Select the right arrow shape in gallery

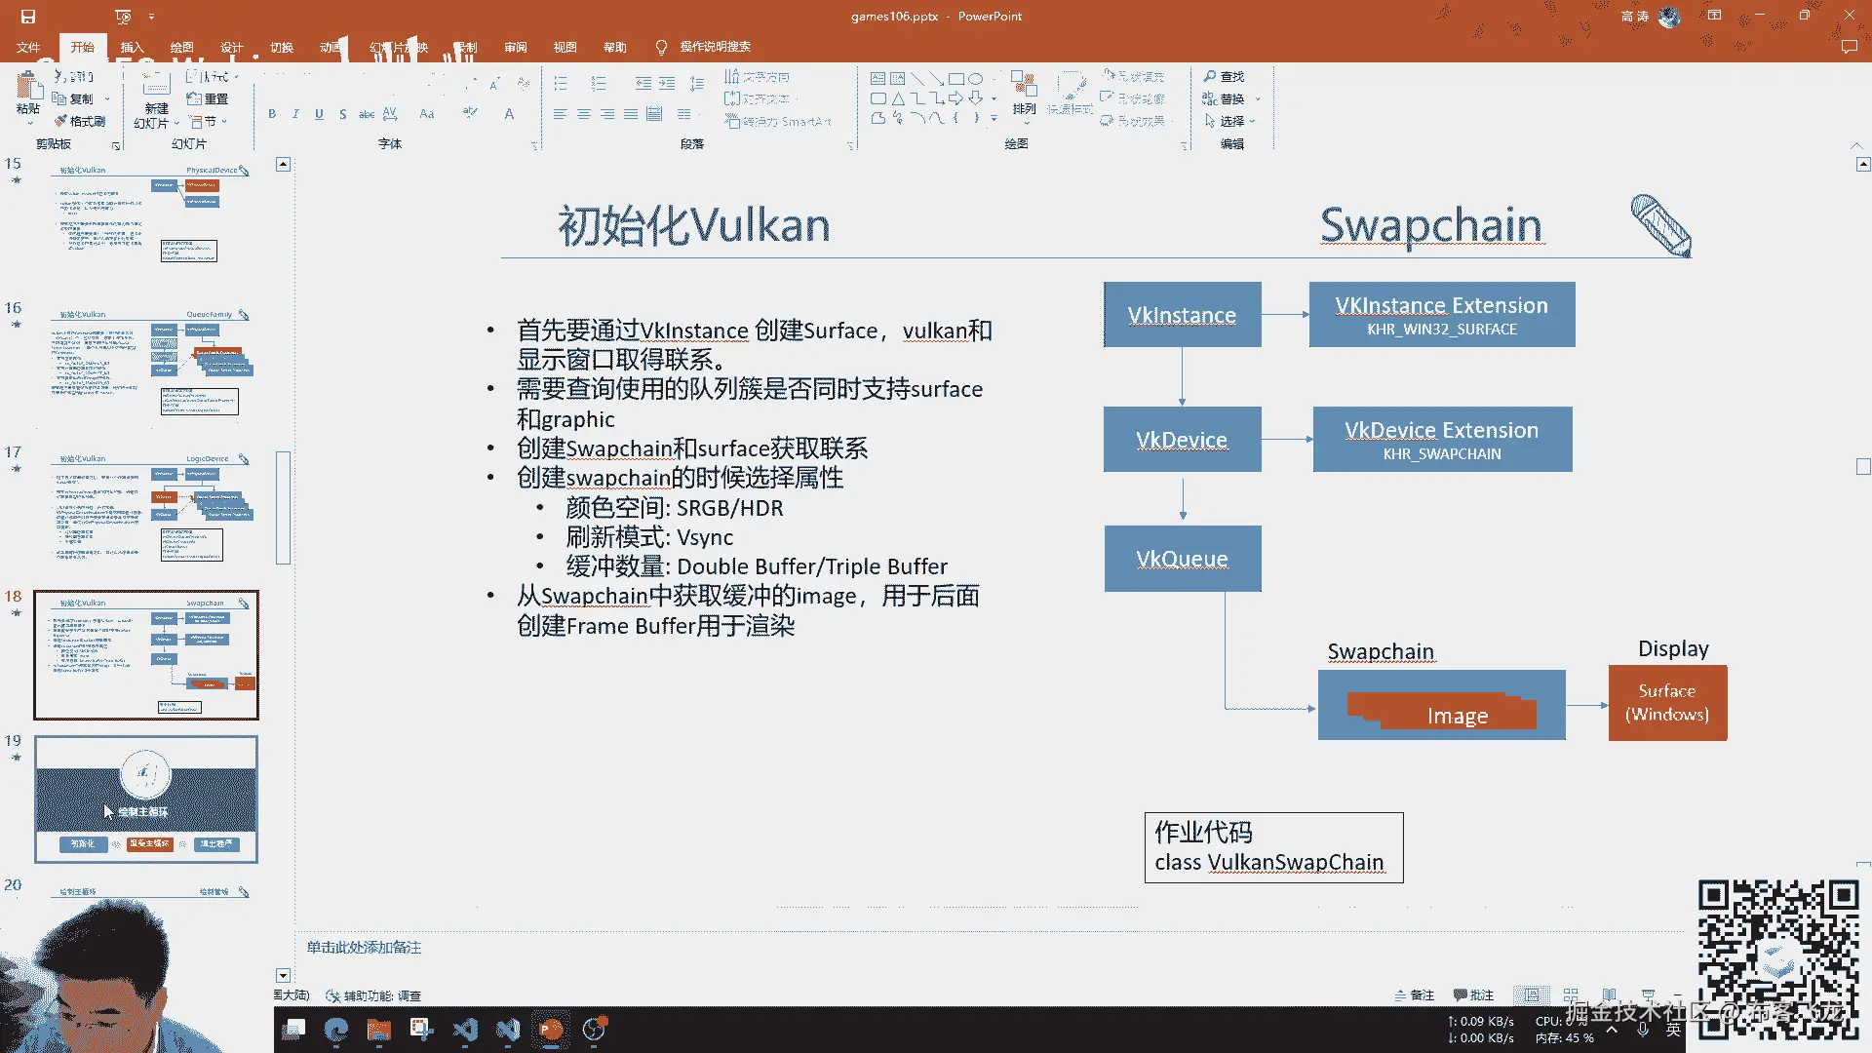click(x=955, y=98)
